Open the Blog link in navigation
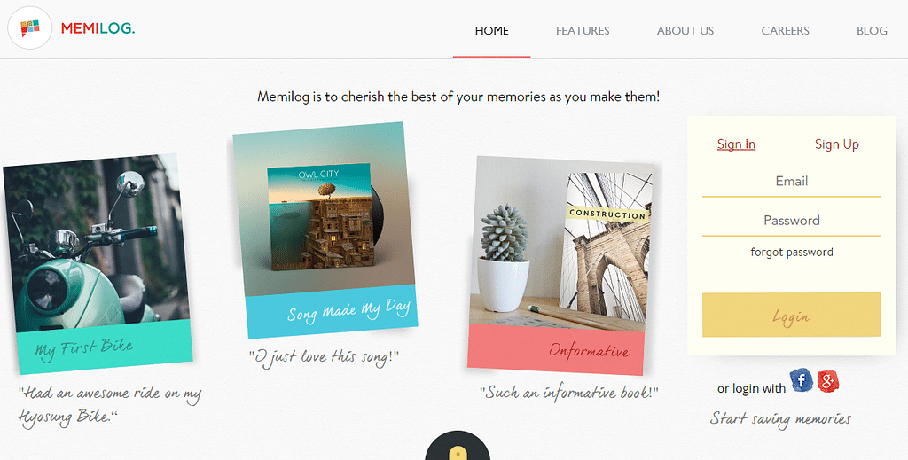Screen dimensions: 908x460 pyautogui.click(x=872, y=31)
